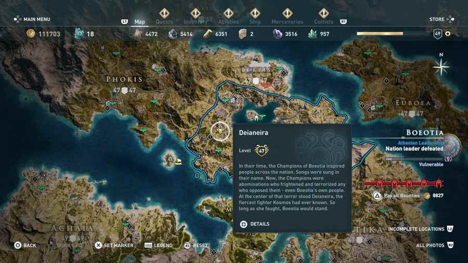
Task: Open the Inventory tab
Action: pyautogui.click(x=196, y=22)
